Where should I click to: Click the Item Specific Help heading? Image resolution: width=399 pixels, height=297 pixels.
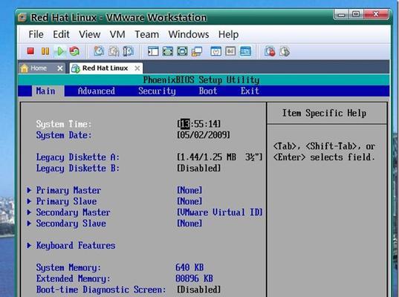325,113
